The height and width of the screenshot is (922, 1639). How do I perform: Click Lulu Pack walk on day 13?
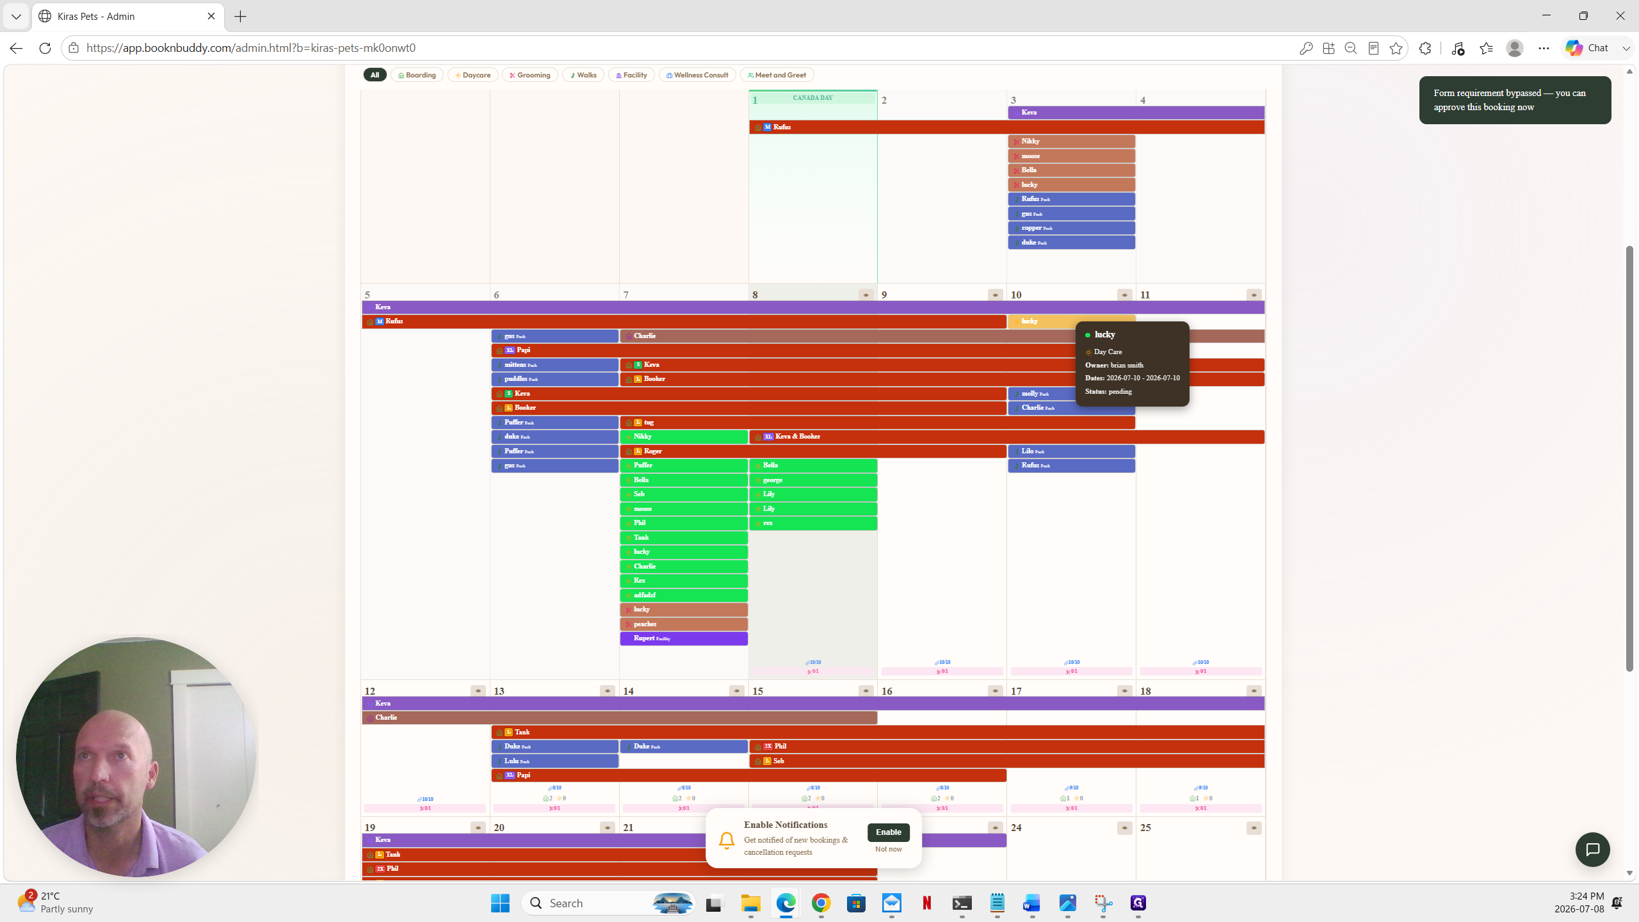coord(554,761)
